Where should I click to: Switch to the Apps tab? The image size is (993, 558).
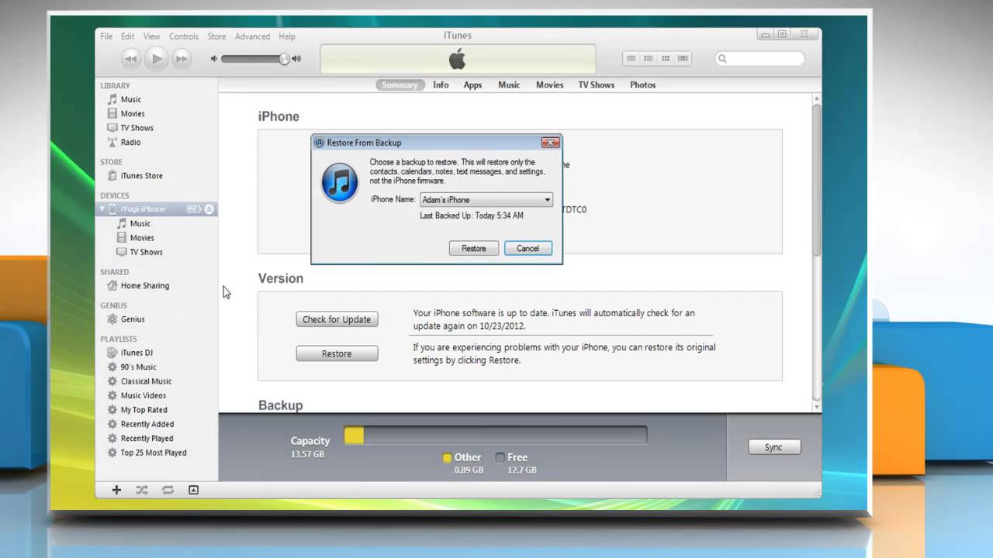pos(472,85)
